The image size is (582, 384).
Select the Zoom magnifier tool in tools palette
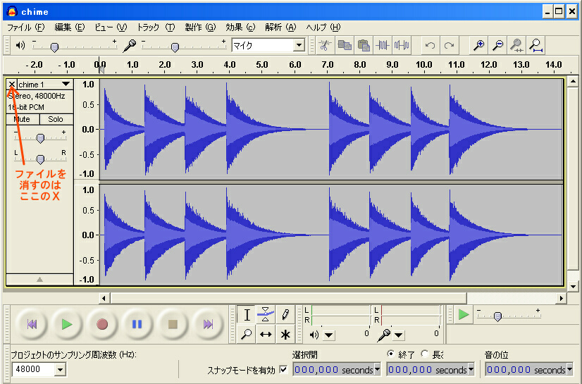(x=247, y=334)
